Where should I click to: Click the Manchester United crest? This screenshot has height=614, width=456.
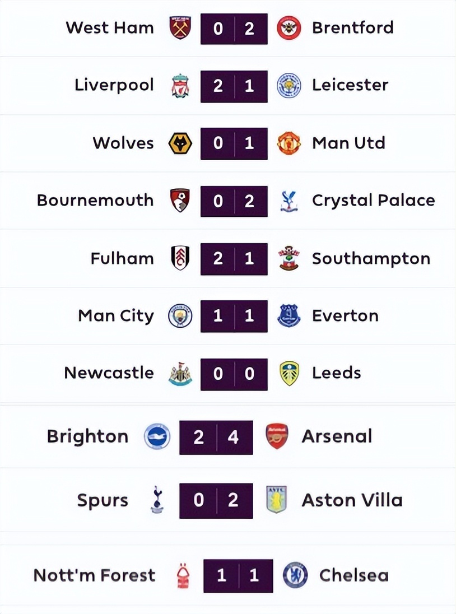(289, 143)
